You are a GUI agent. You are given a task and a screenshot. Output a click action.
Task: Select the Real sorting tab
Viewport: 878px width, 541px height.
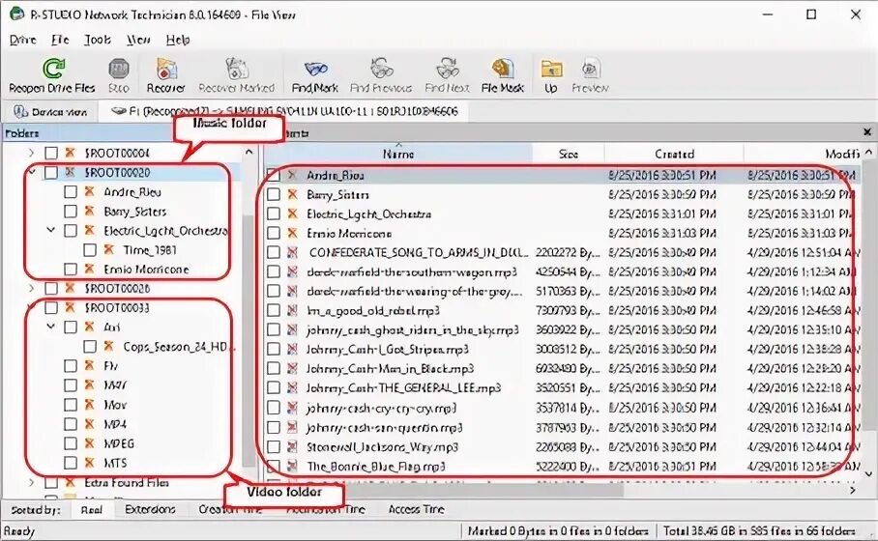point(91,510)
